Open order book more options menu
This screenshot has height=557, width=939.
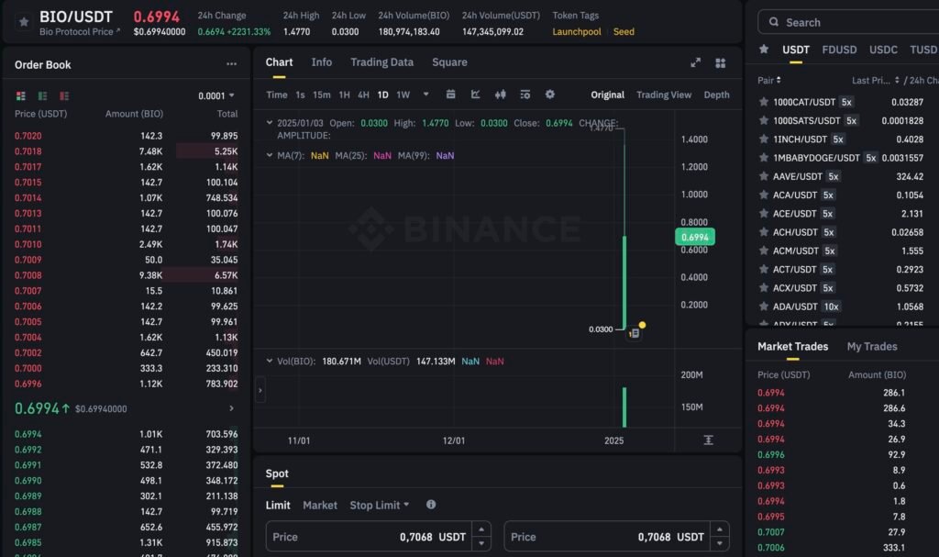pyautogui.click(x=231, y=64)
